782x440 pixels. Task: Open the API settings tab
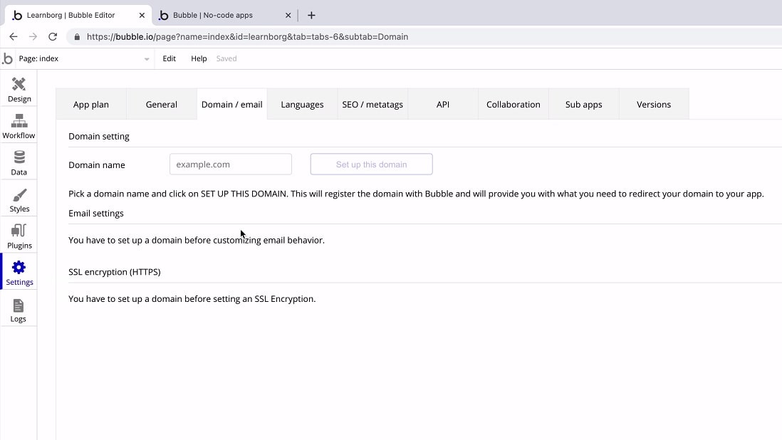(x=443, y=104)
